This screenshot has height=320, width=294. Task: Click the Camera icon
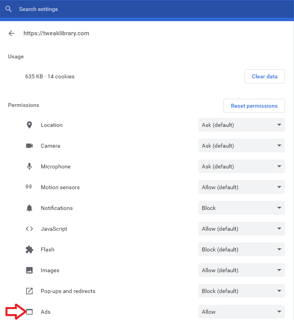[x=29, y=145]
